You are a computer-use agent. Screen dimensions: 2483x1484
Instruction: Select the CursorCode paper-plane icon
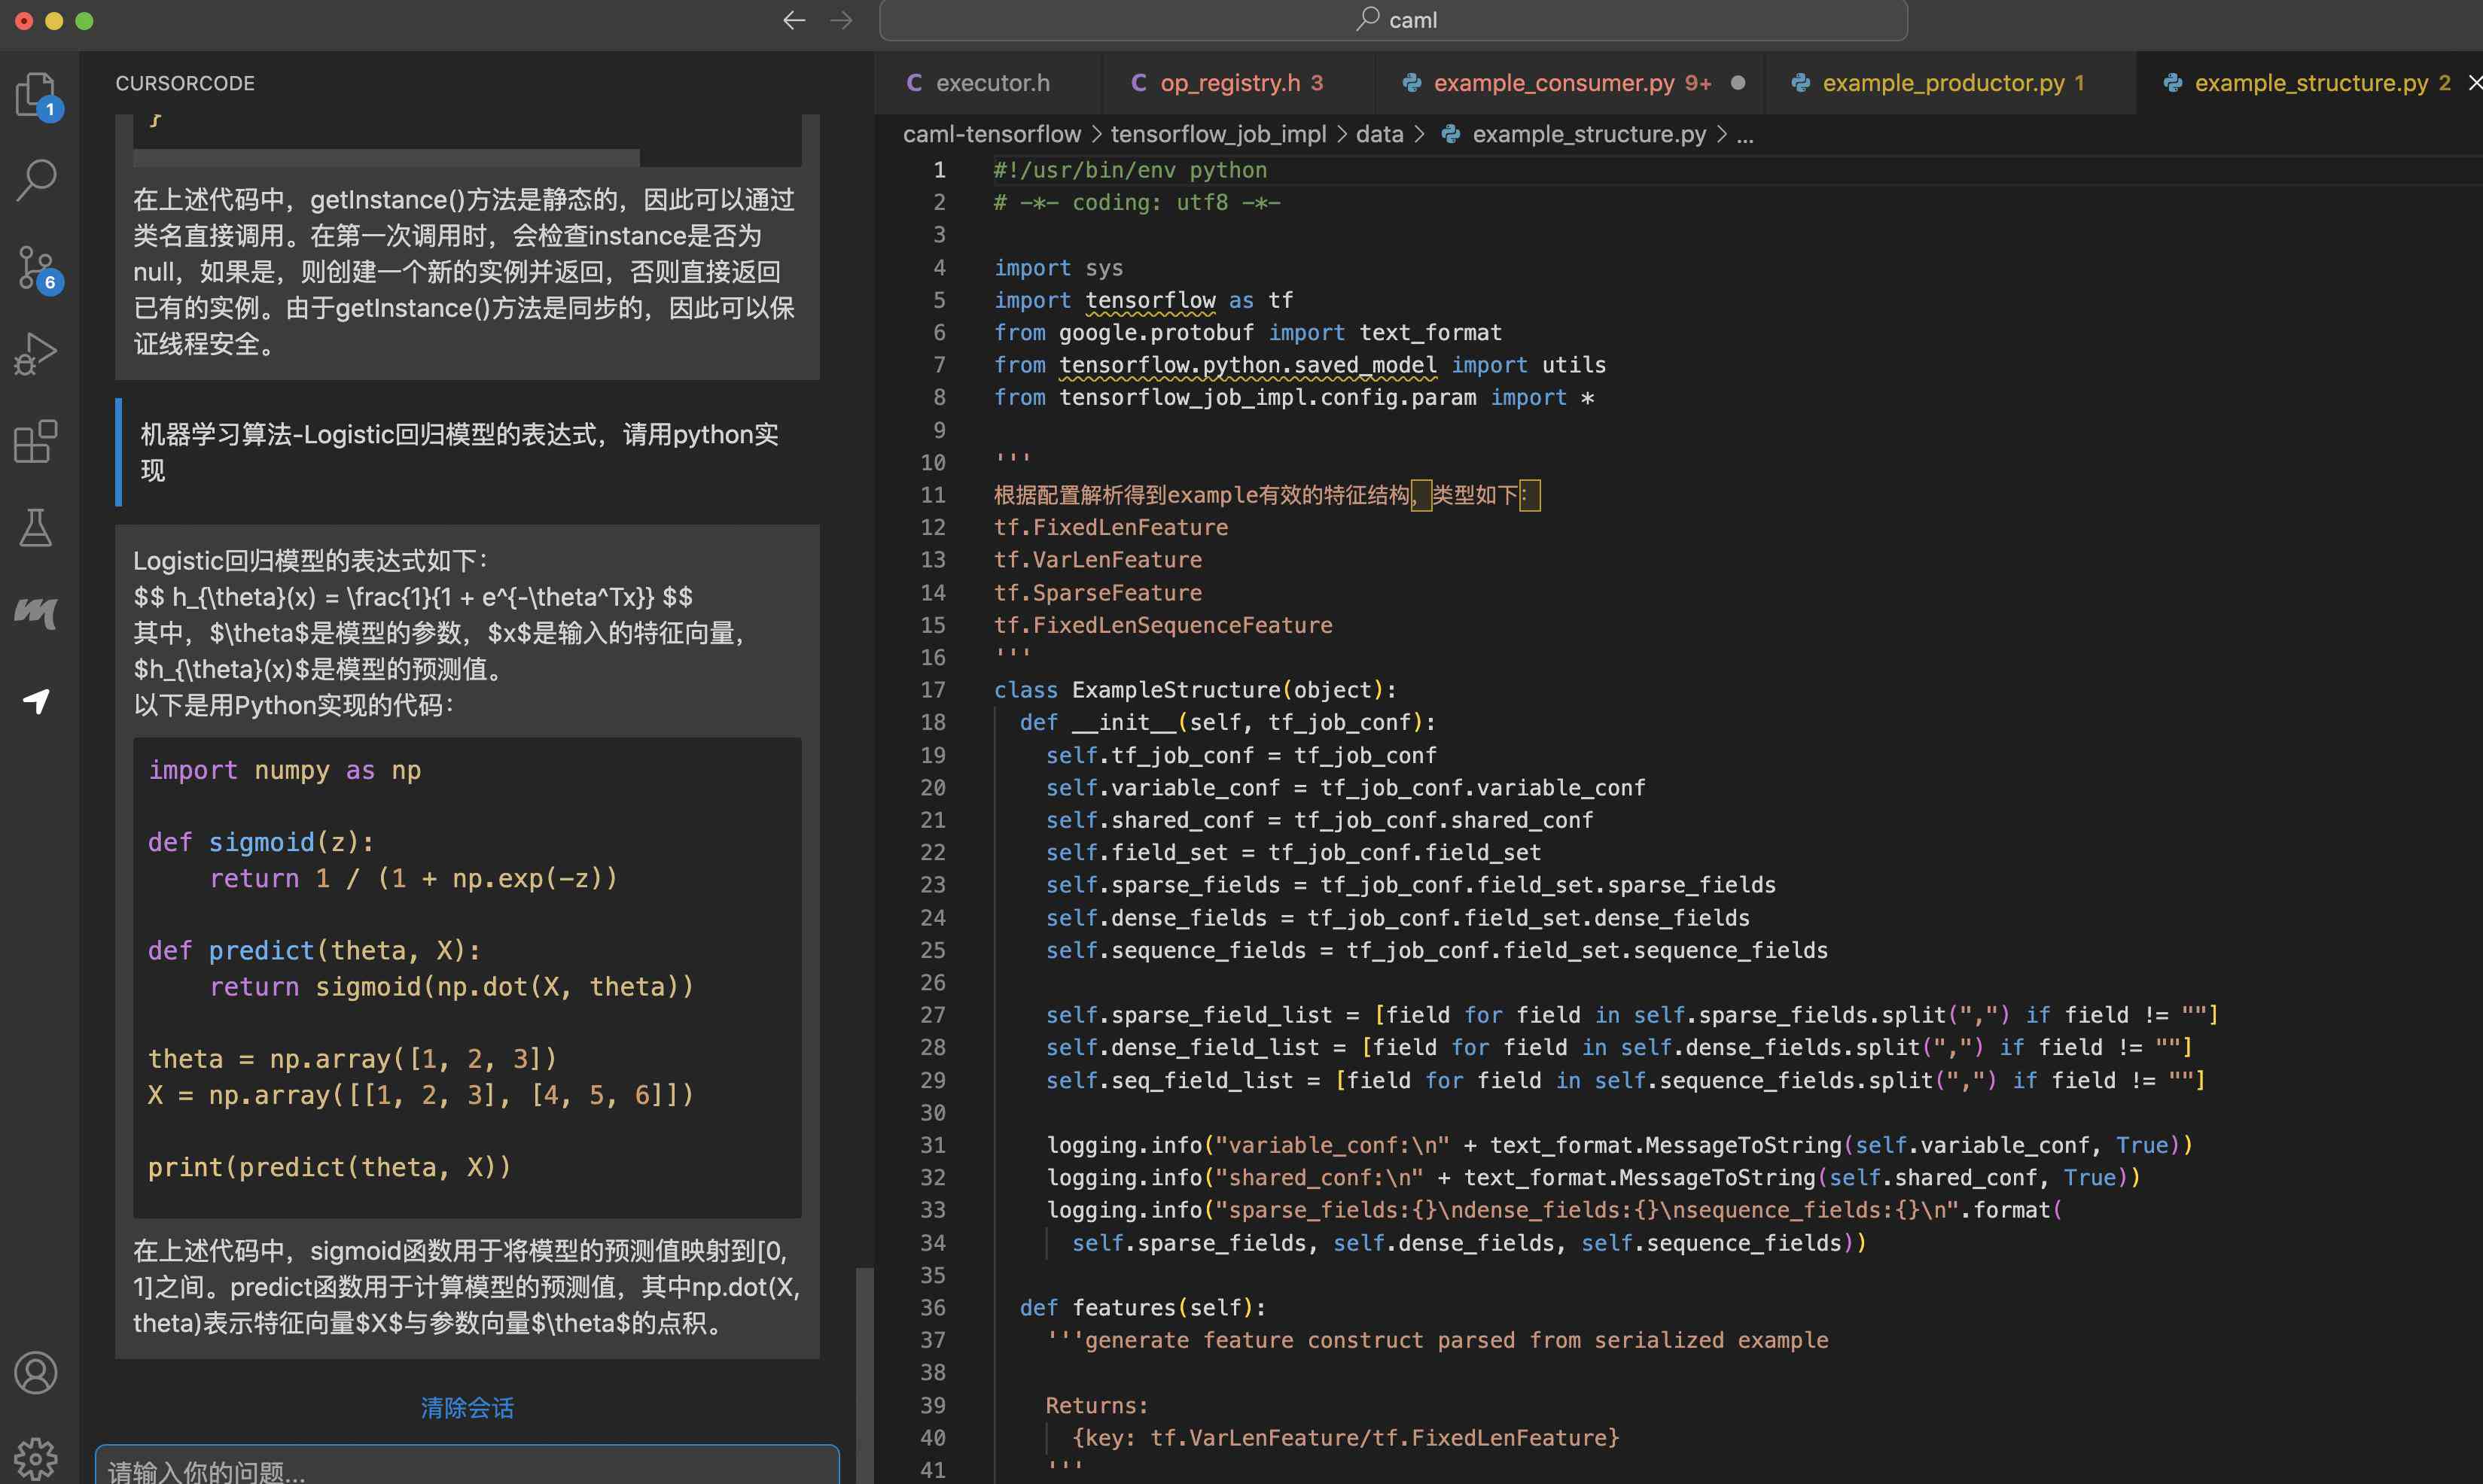click(x=37, y=701)
